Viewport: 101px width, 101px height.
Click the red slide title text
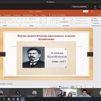coord(46,37)
